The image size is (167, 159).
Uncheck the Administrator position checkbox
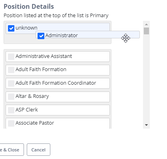(41, 36)
